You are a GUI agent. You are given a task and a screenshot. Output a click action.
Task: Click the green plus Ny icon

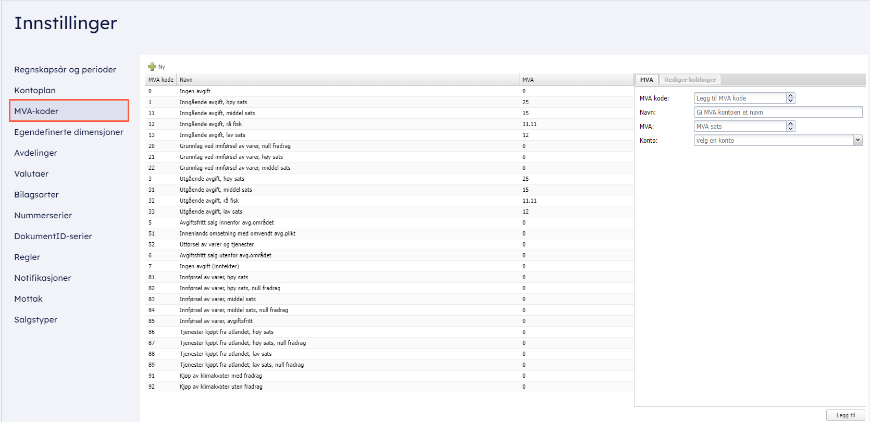click(x=152, y=67)
